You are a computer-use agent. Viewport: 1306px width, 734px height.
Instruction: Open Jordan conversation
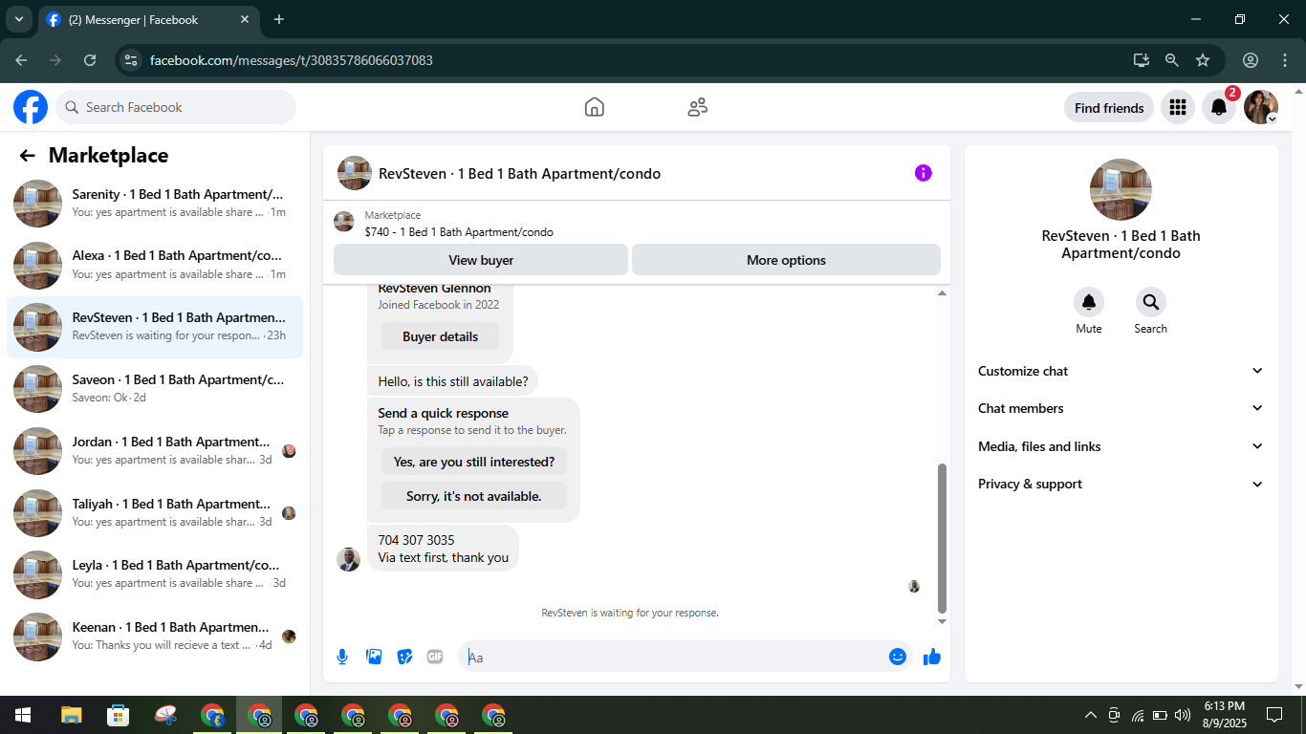coord(155,451)
